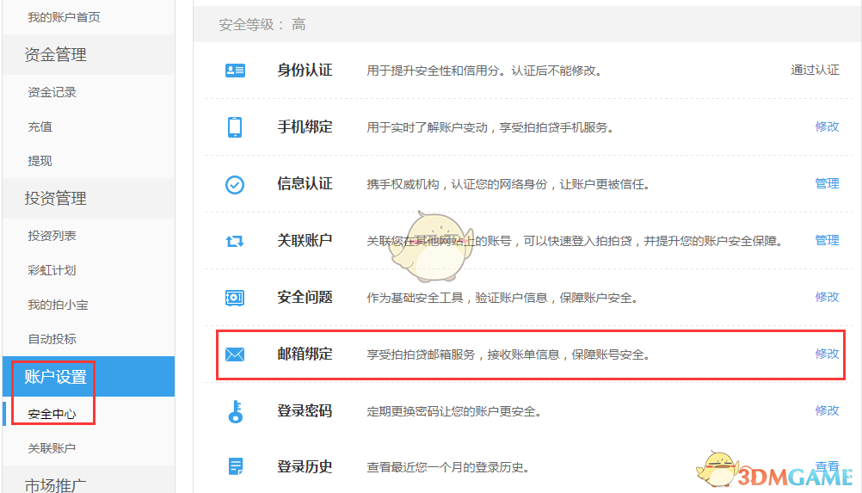This screenshot has height=493, width=862.
Task: Click the phone icon for 手机绑定
Action: [x=235, y=127]
